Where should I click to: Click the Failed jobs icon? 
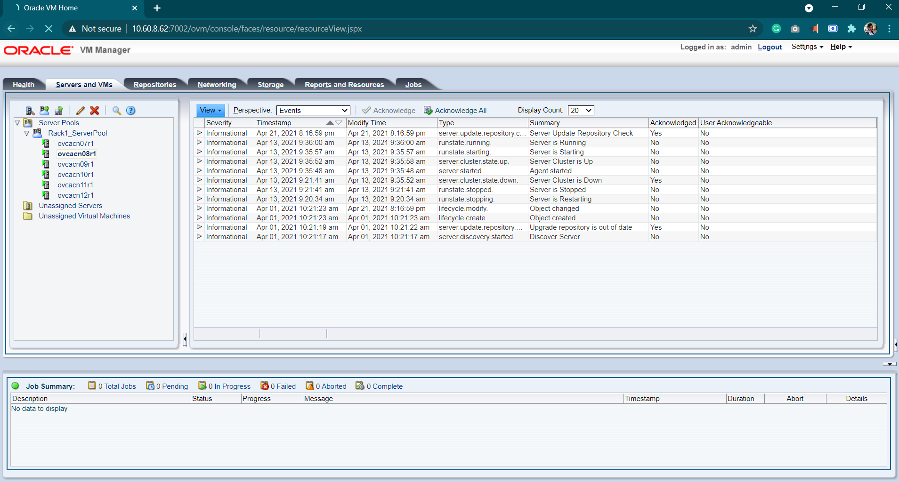[265, 386]
